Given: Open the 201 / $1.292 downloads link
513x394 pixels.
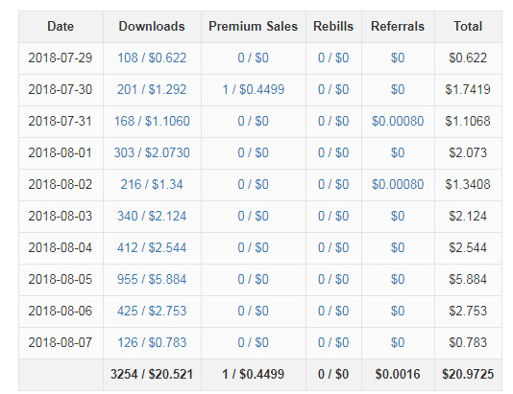Looking at the screenshot, I should (x=152, y=89).
